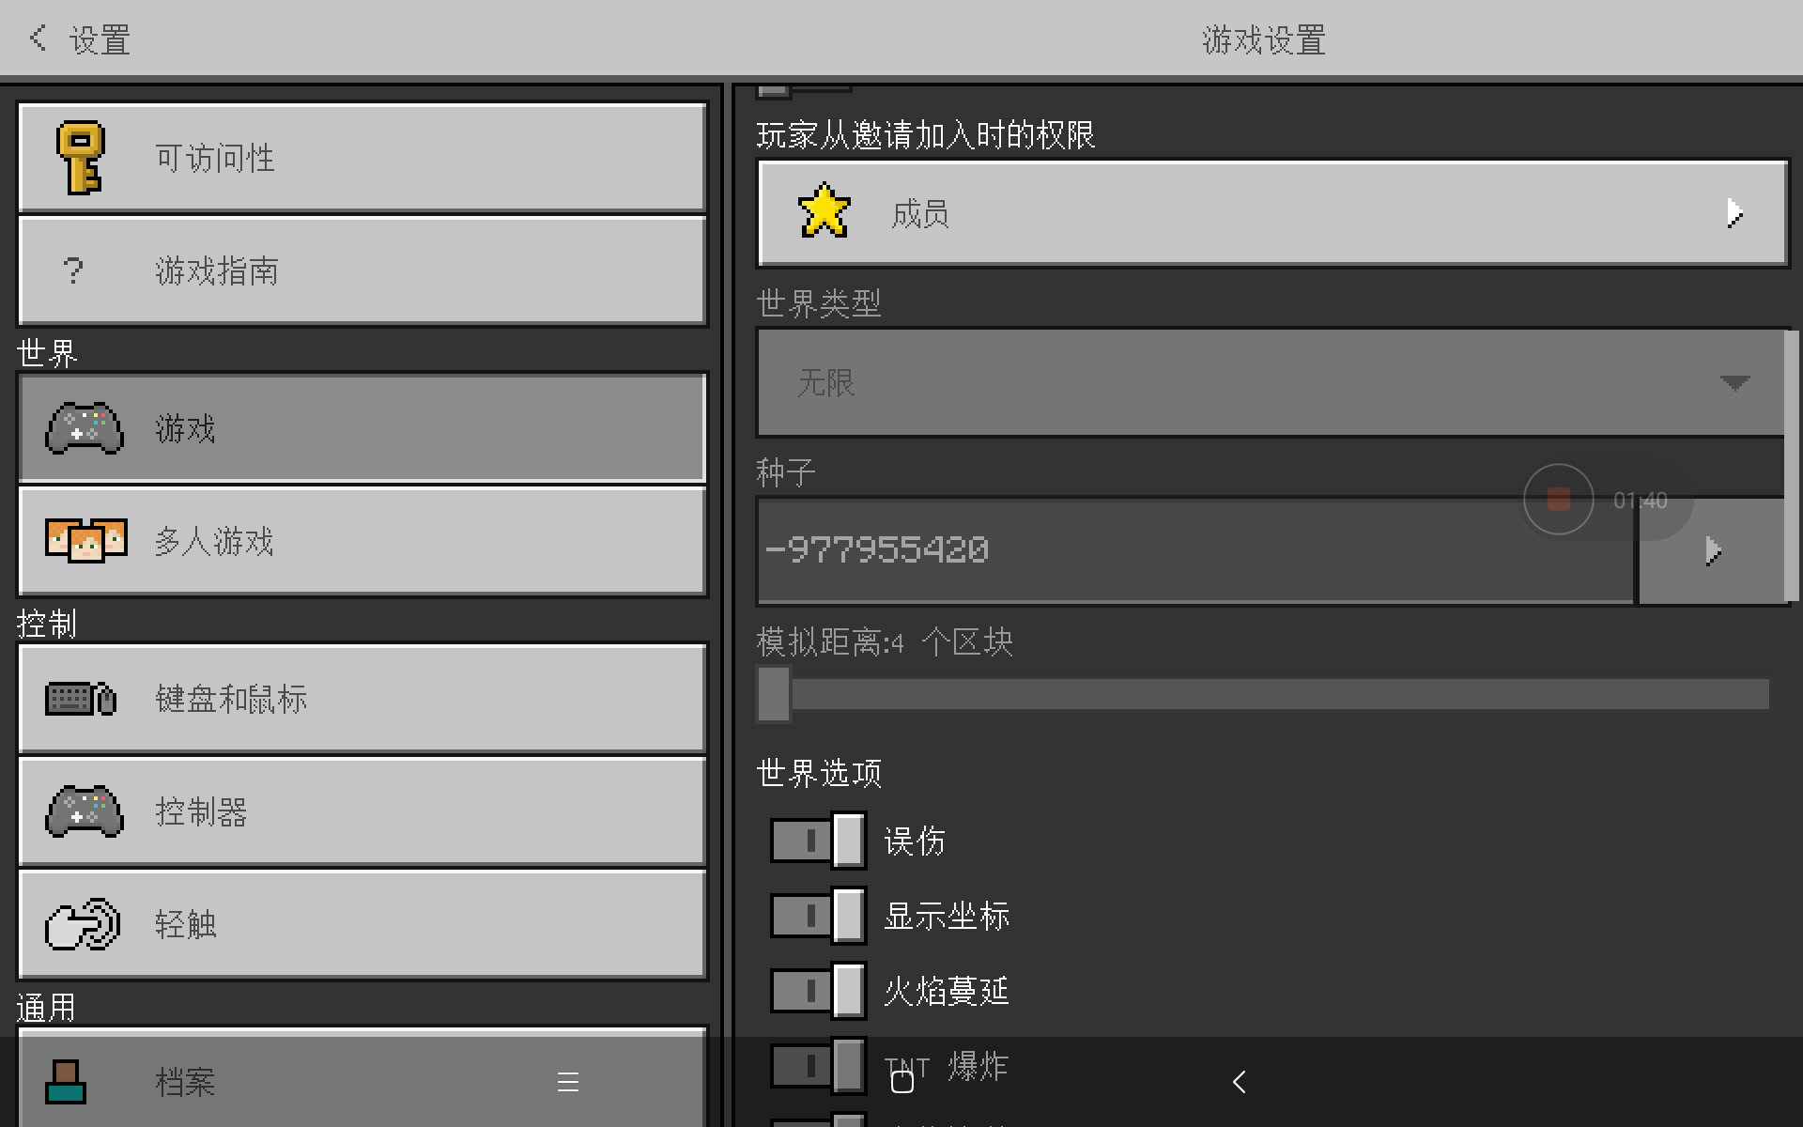Click the gamepad icon beside 游戏
This screenshot has width=1803, height=1127.
tap(85, 429)
